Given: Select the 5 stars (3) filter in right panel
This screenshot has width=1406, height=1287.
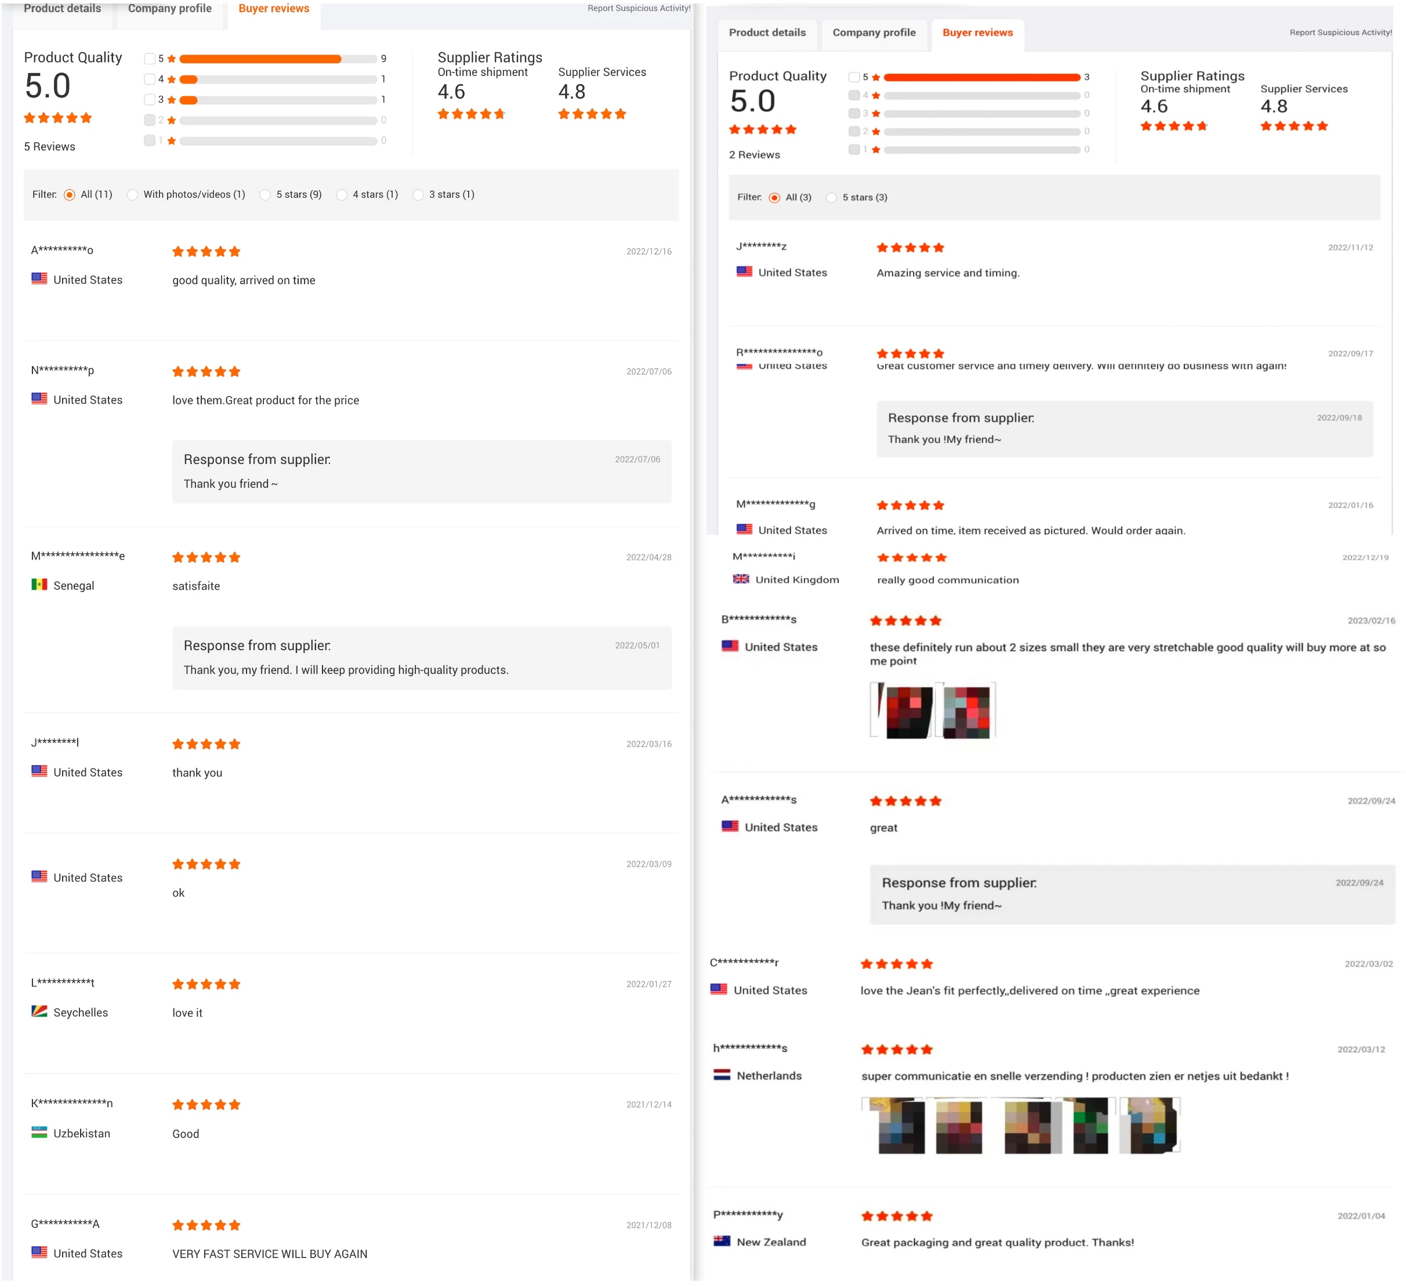Looking at the screenshot, I should pos(831,197).
